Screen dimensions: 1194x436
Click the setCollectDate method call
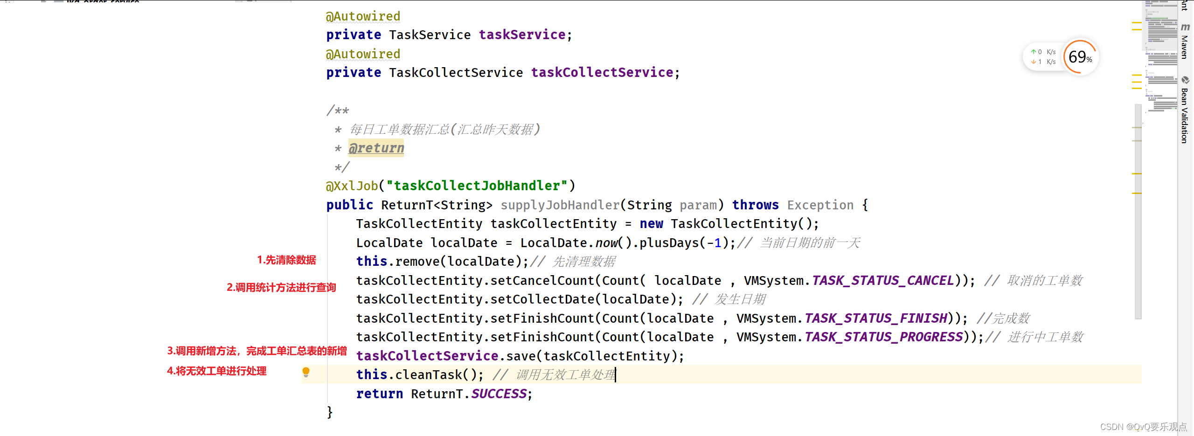click(x=542, y=299)
